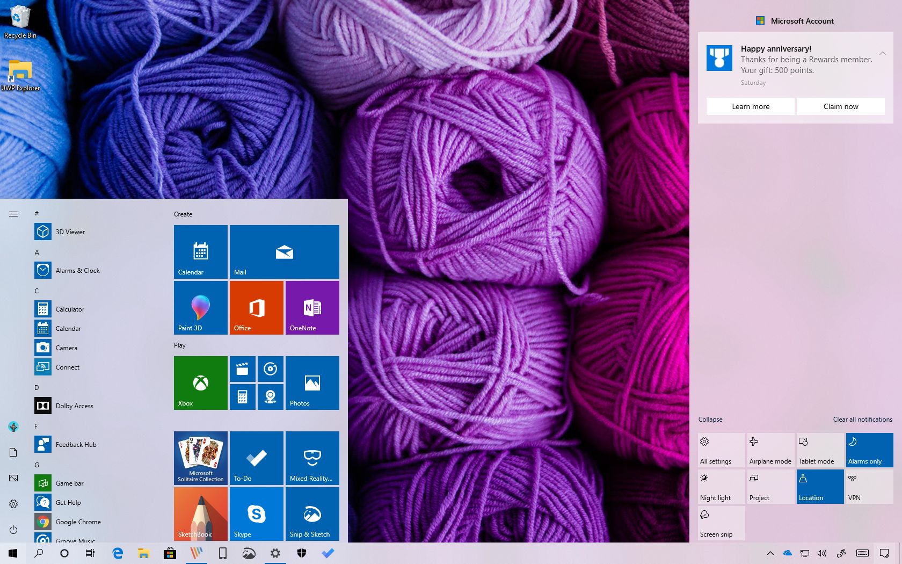
Task: Open Recycle Bin on the desktop
Action: point(20,16)
